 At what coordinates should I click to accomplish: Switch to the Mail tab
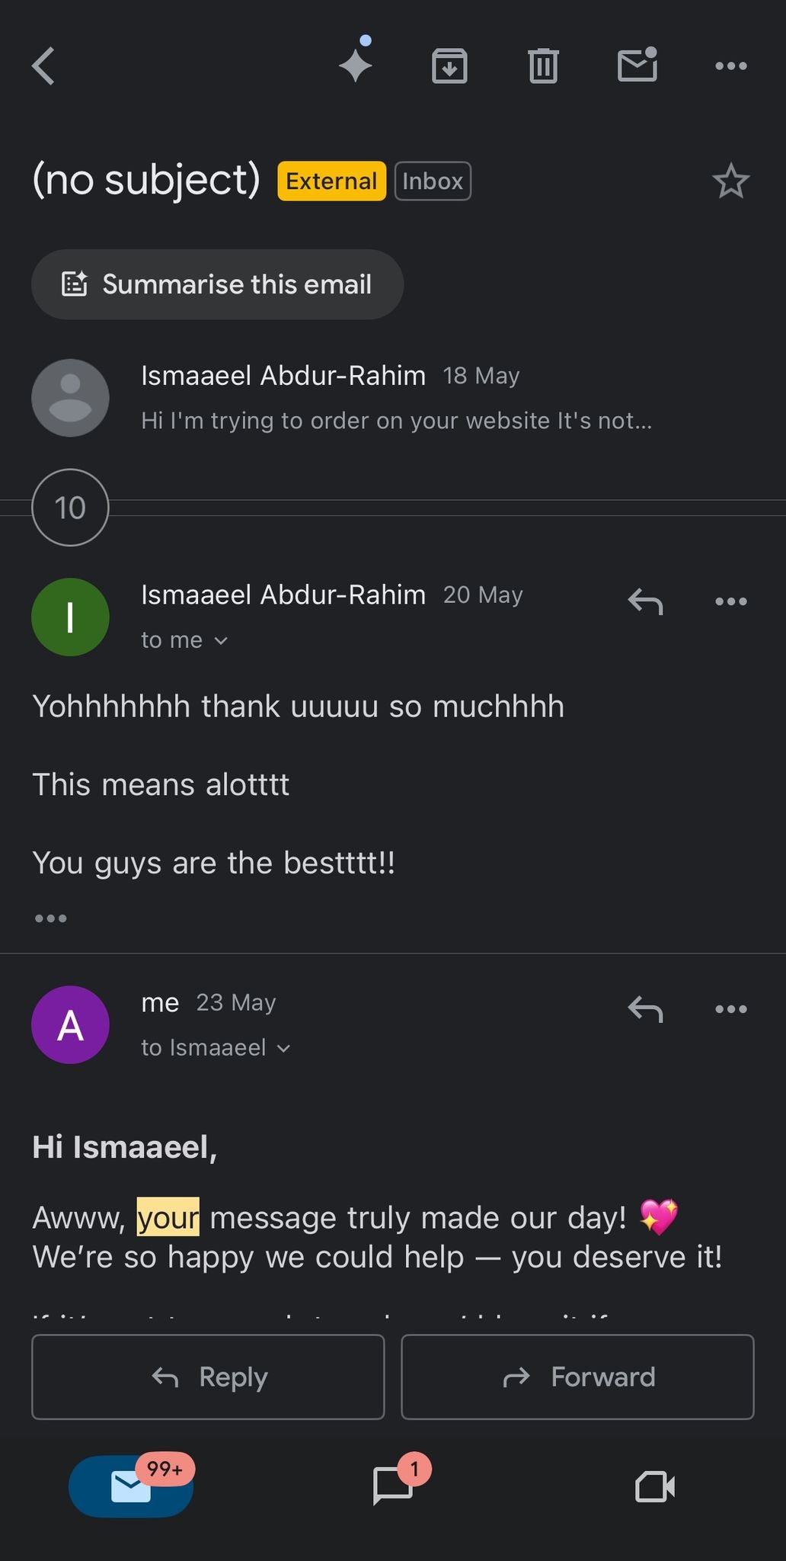click(131, 1486)
